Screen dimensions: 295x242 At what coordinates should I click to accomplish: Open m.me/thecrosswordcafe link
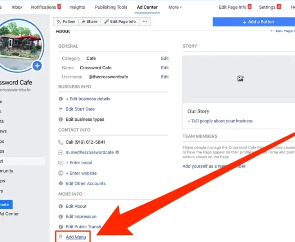90,152
